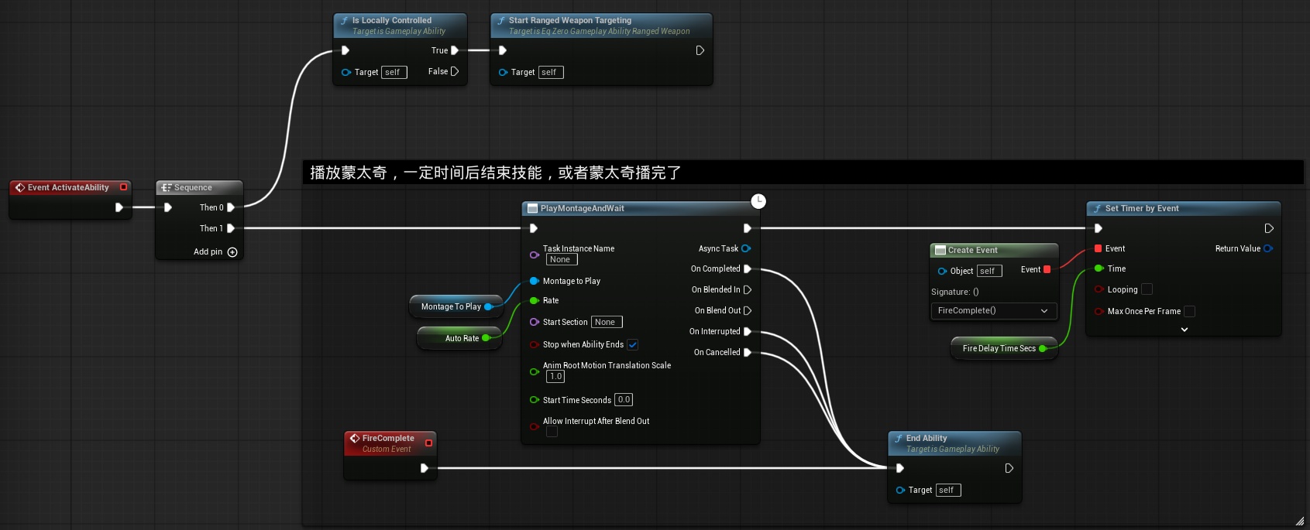Tick Allow Interrupt After Blend Out checkbox

tap(552, 432)
